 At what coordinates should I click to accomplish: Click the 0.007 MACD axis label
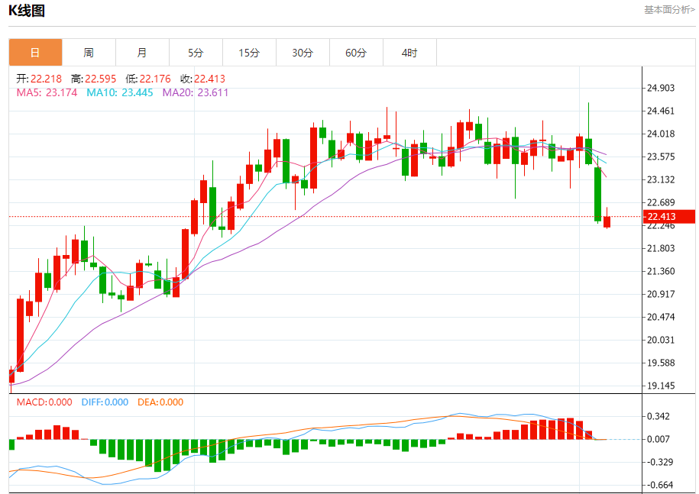[659, 439]
